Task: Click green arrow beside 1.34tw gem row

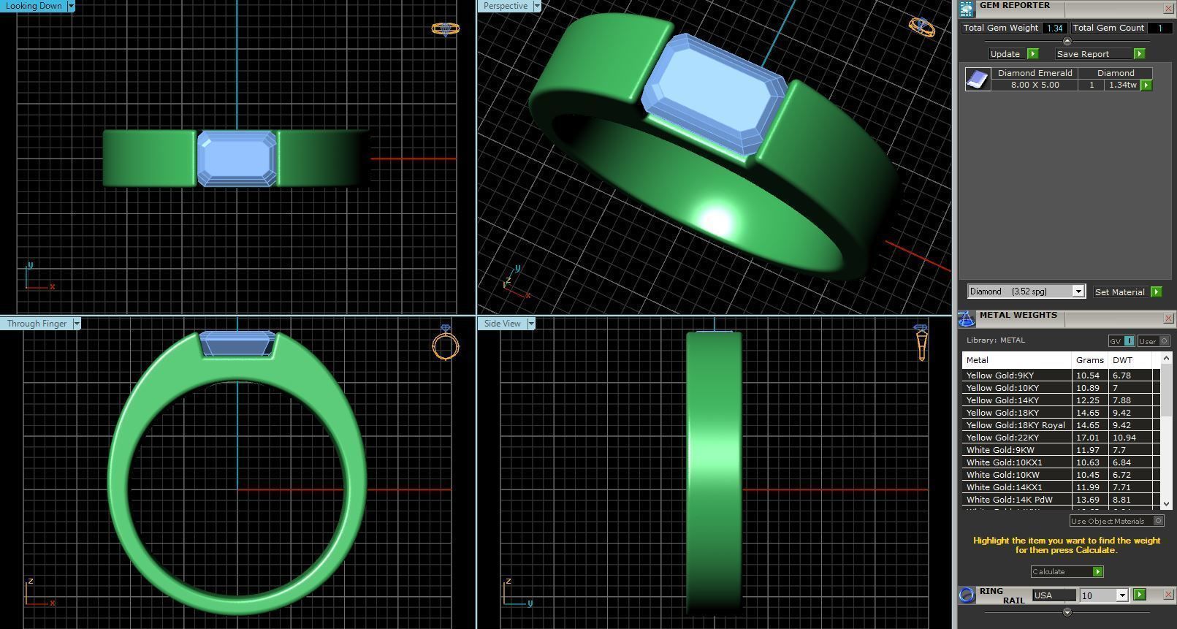Action: click(1146, 85)
